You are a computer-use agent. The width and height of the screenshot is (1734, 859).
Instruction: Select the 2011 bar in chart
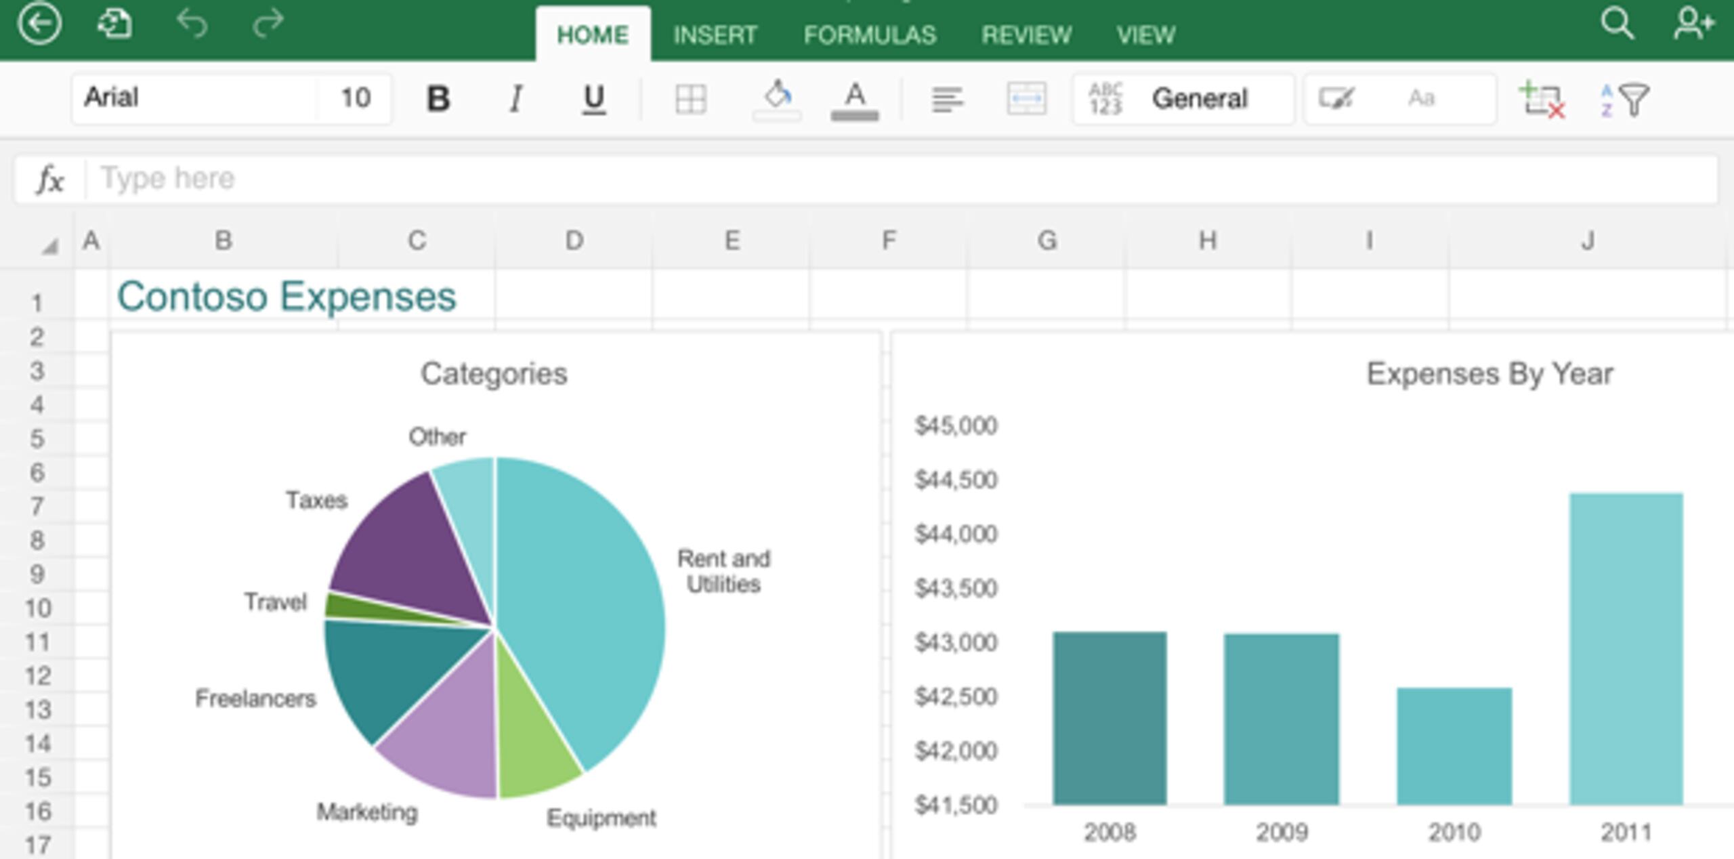click(1626, 649)
